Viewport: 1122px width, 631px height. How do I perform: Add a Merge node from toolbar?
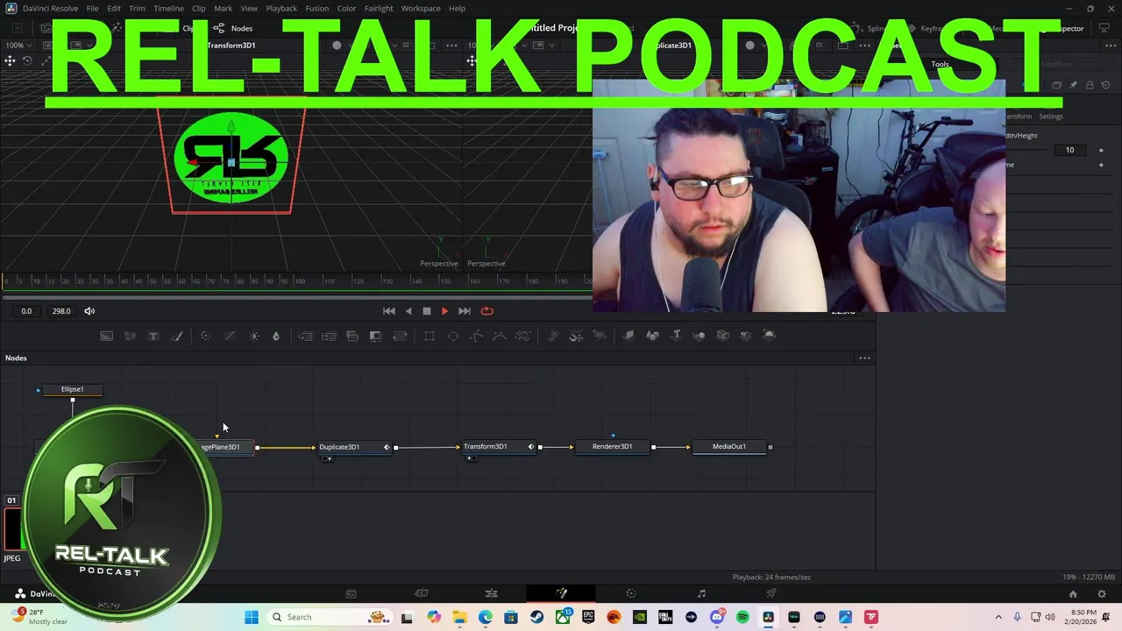point(305,336)
